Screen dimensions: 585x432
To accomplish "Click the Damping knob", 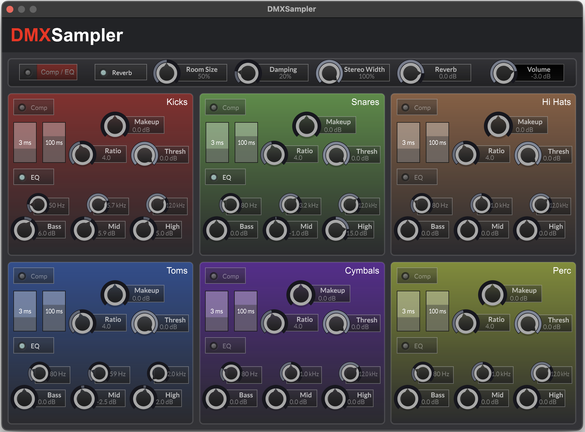I will [x=248, y=72].
